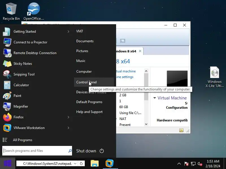Show hidden tray icons chevron

(179, 164)
